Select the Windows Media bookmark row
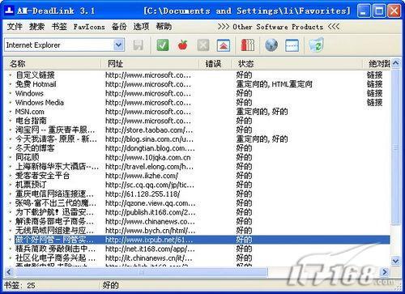Screen dimensions: 405x294 (x=197, y=102)
